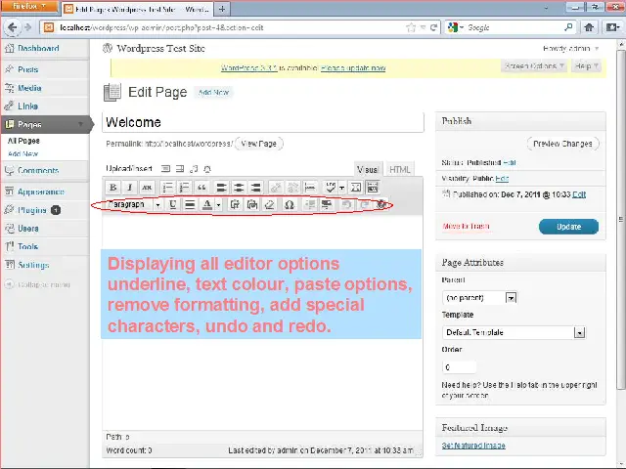Align text left

pyautogui.click(x=222, y=187)
